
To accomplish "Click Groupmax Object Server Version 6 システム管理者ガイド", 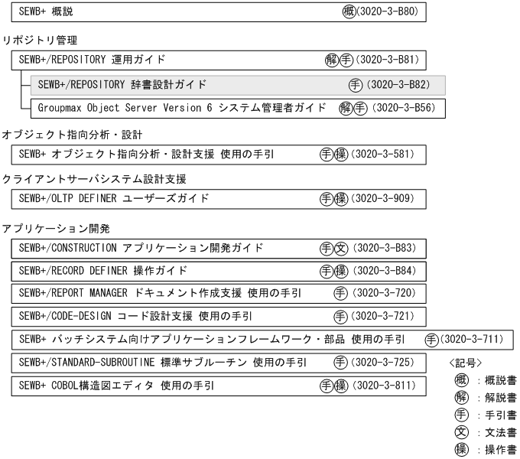I will (x=238, y=109).
